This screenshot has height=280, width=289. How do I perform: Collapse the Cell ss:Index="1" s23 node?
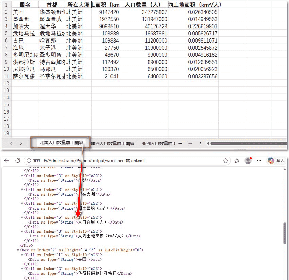click(x=22, y=255)
